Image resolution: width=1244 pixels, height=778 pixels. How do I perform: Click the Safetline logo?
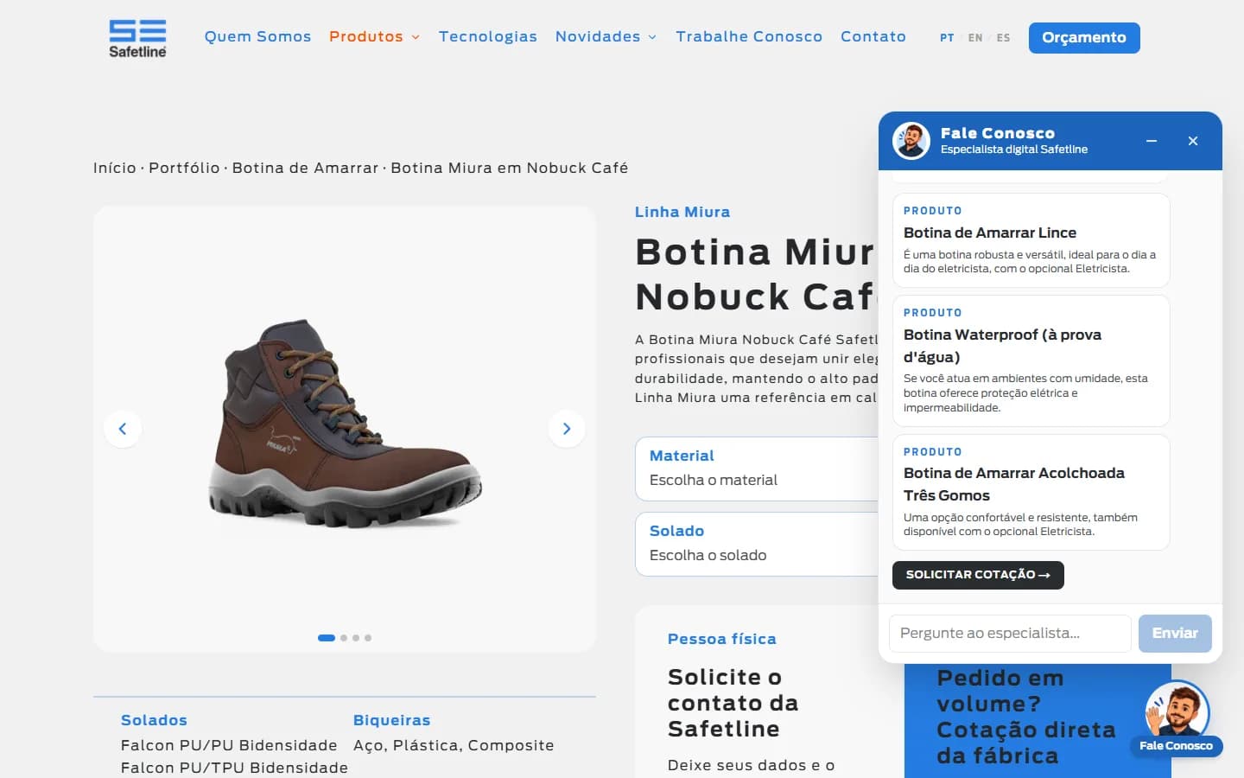pyautogui.click(x=137, y=38)
